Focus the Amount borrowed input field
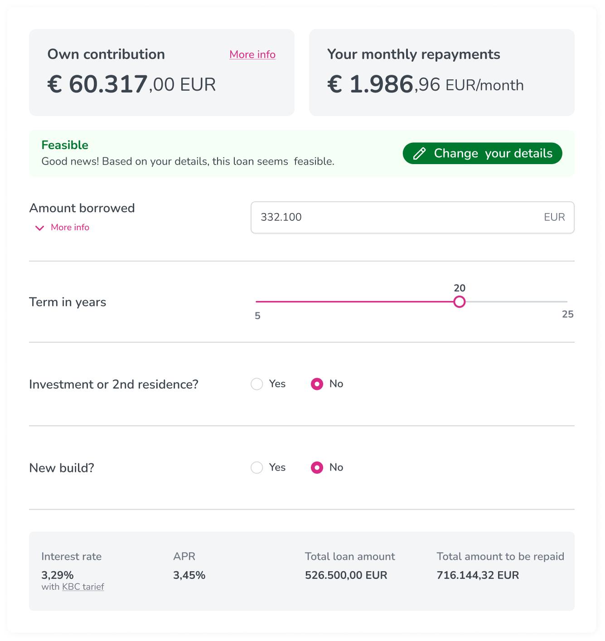Viewport: 605px width, 641px height. 399,218
